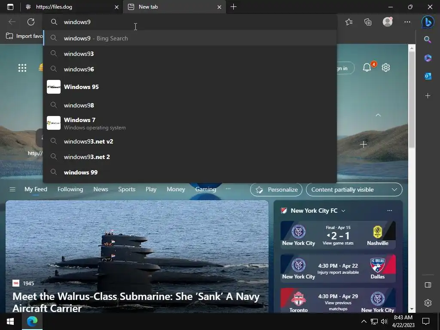This screenshot has width=440, height=330.
Task: Toggle the sidebar hide panel icon
Action: pos(428,285)
